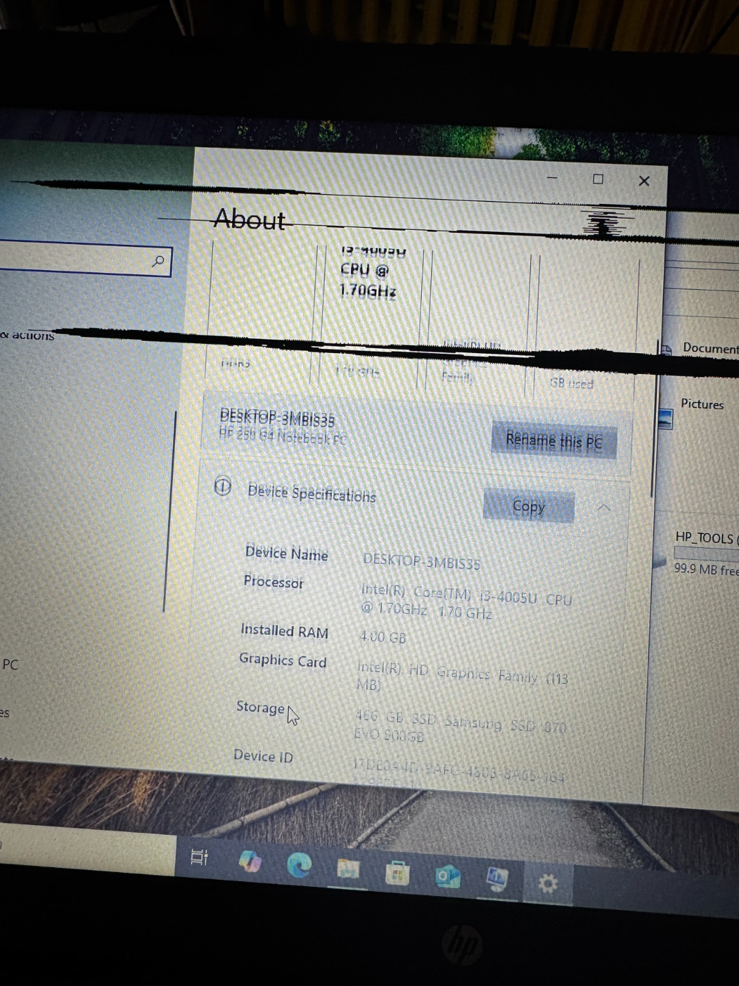Open Task View from the taskbar
The width and height of the screenshot is (739, 986).
(199, 857)
